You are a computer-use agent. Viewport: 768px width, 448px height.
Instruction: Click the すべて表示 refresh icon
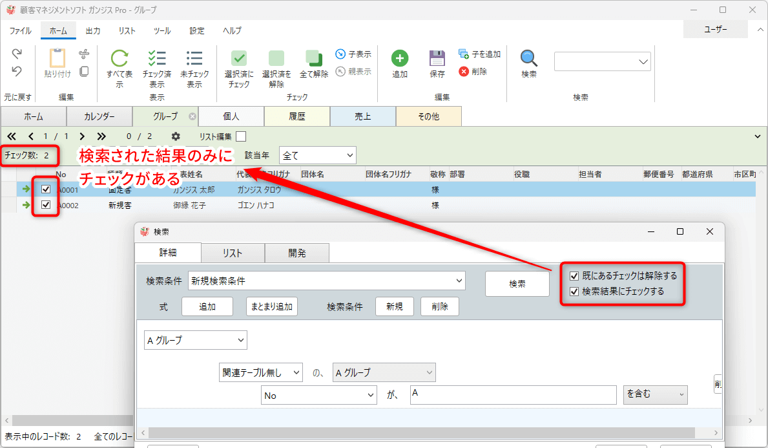119,59
